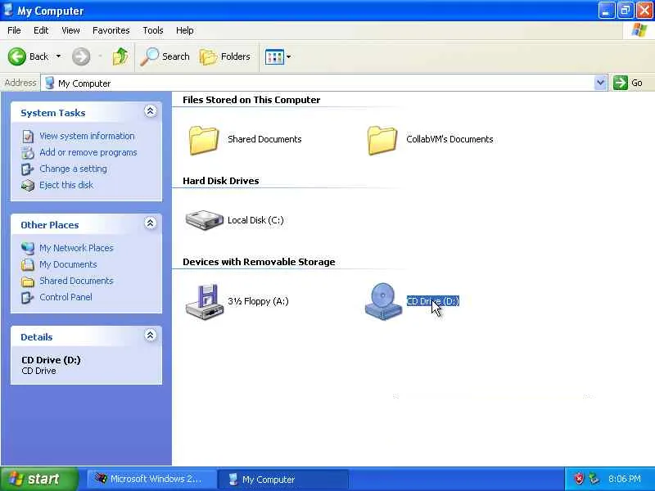This screenshot has height=491, width=655.
Task: Collapse the Details panel
Action: coord(151,335)
